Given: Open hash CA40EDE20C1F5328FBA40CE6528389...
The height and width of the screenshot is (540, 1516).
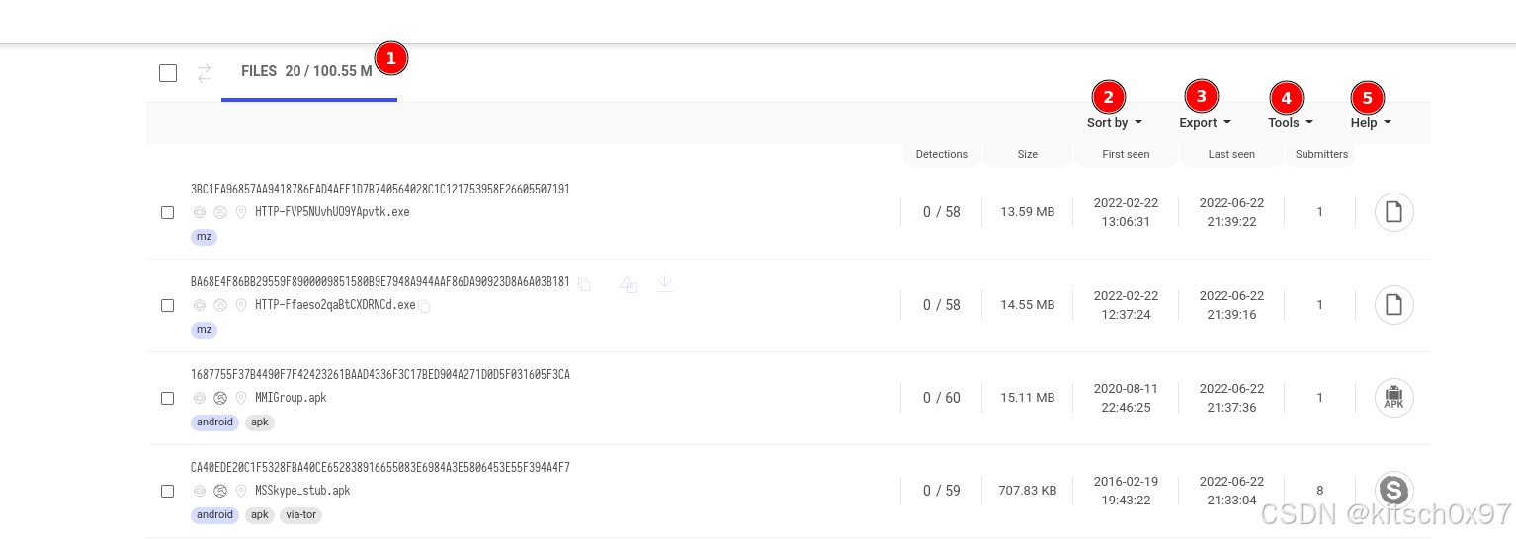Looking at the screenshot, I should click(380, 468).
